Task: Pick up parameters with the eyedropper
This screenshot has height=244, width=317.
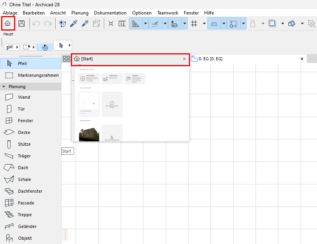Action: (x=74, y=23)
